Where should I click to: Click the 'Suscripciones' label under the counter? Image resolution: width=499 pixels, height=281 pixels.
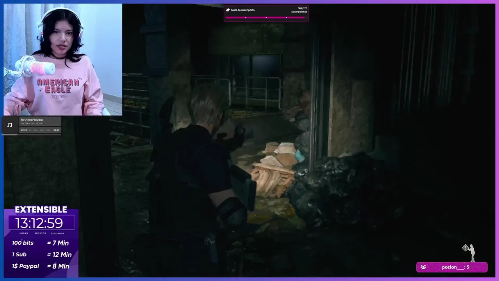[299, 12]
